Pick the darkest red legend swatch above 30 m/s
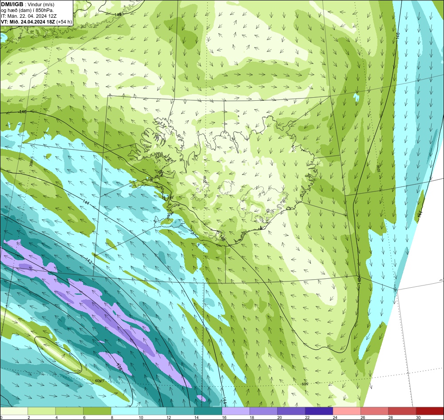Image resolution: width=444 pixels, height=420 pixels. pos(430,411)
